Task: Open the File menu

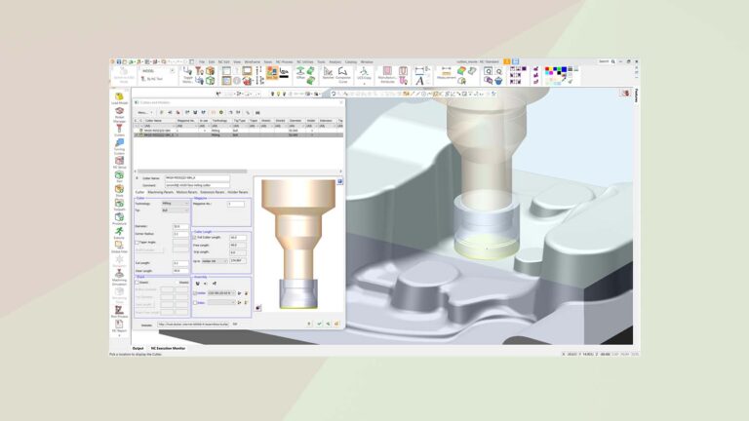Action: pos(202,62)
